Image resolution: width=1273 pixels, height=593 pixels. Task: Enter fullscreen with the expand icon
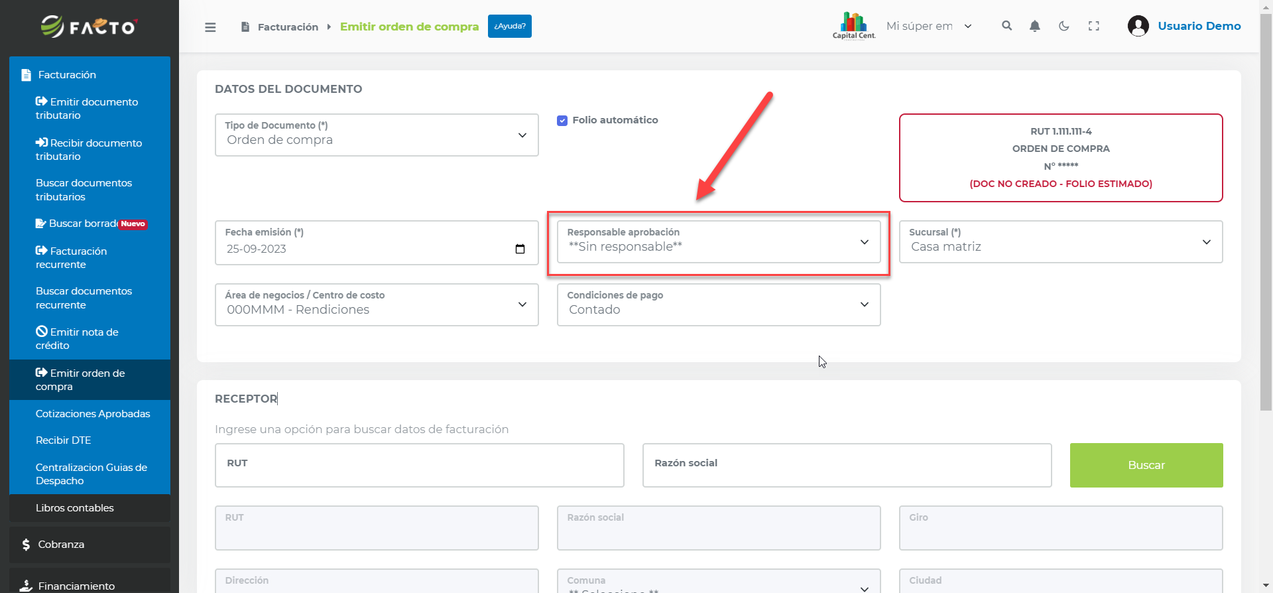(x=1093, y=26)
